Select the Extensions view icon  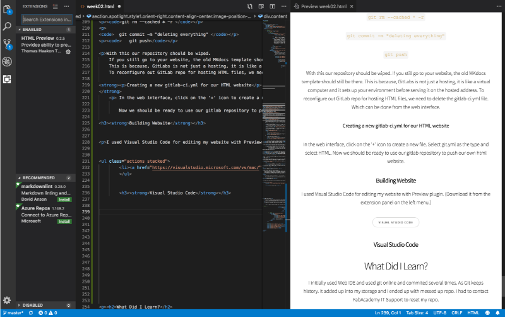pos(7,79)
